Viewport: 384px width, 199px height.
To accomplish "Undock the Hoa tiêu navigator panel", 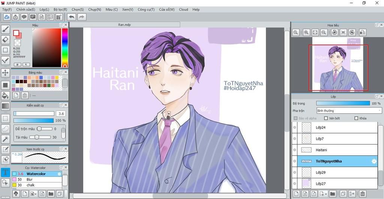I will point(376,25).
